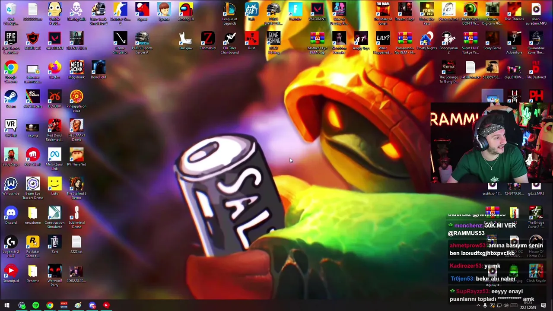This screenshot has height=311, width=553.
Task: Select the BoneField shortcut
Action: 99,70
